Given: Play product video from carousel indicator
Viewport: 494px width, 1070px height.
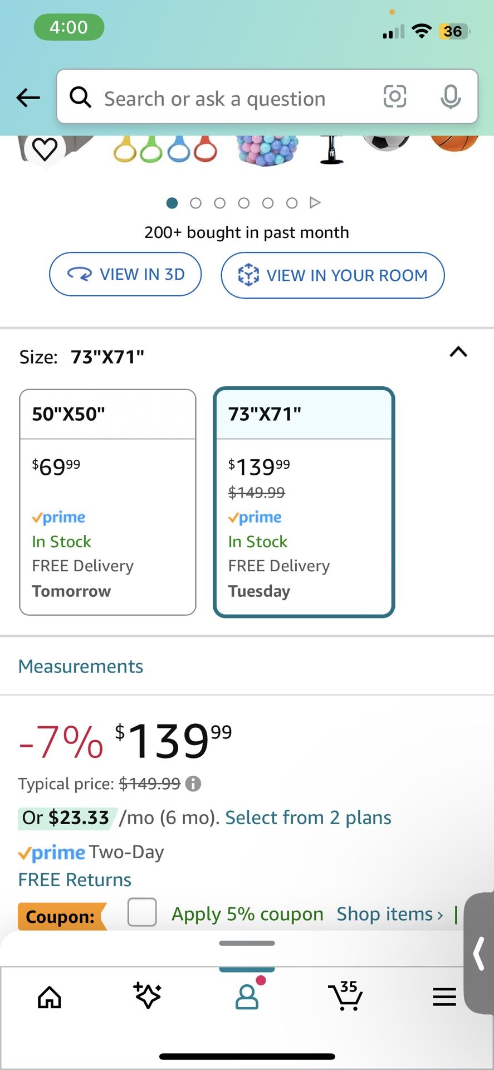Looking at the screenshot, I should [315, 202].
